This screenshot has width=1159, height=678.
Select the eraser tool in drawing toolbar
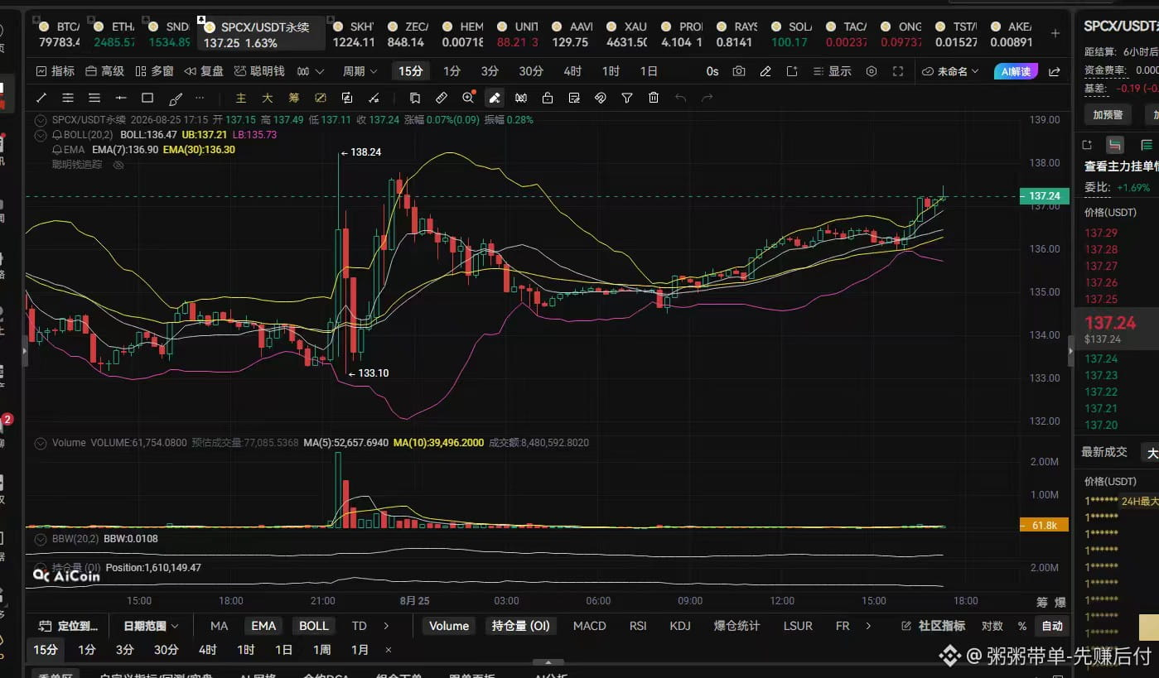pos(495,98)
